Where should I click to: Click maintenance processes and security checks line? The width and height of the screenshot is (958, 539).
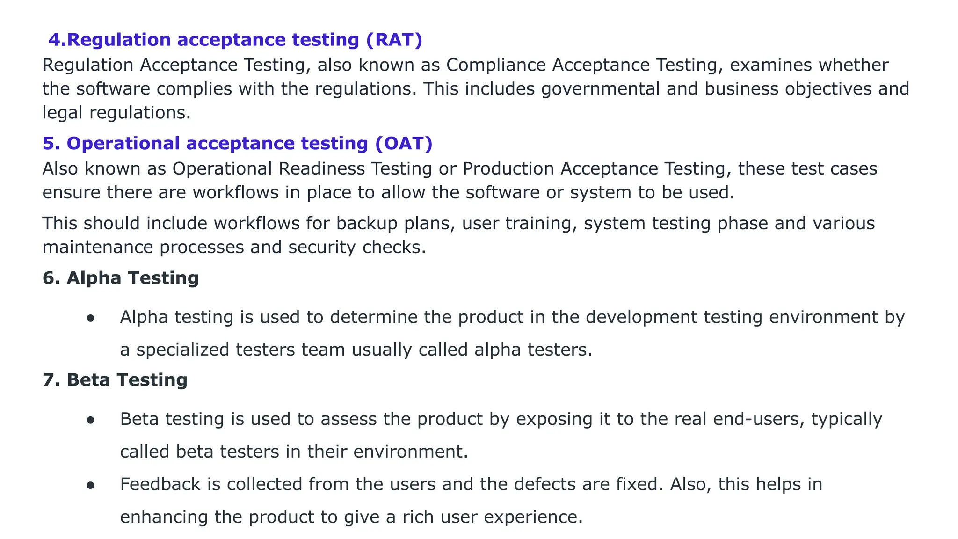(x=234, y=248)
